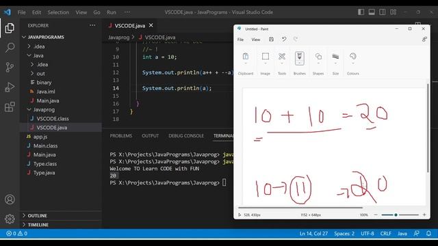Open the VS Code File menu
This screenshot has height=246, width=438.
(21, 12)
